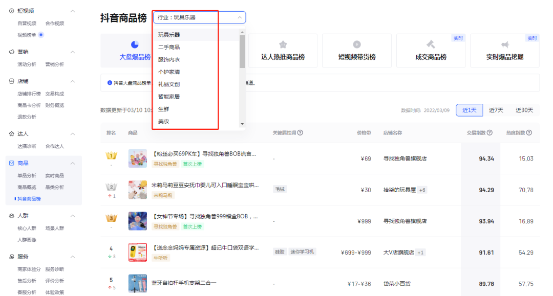Screen dimensions: 553x296
Task: Collapse the 服务 sidebar section
Action: (x=73, y=257)
